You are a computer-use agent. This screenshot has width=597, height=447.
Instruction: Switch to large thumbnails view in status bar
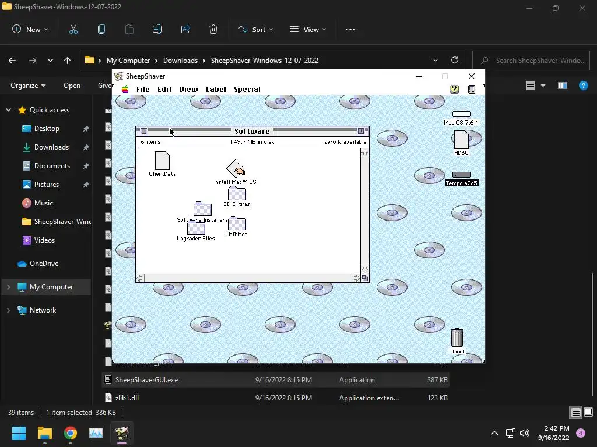click(588, 413)
